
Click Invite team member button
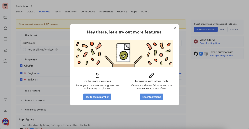pyautogui.click(x=97, y=97)
